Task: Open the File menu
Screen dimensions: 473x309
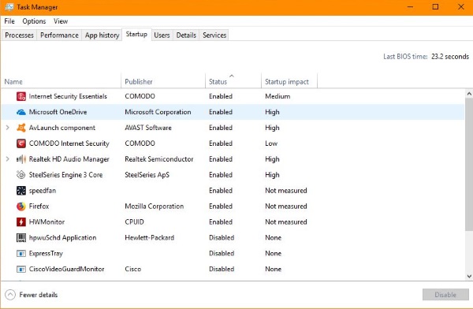Action: [9, 21]
